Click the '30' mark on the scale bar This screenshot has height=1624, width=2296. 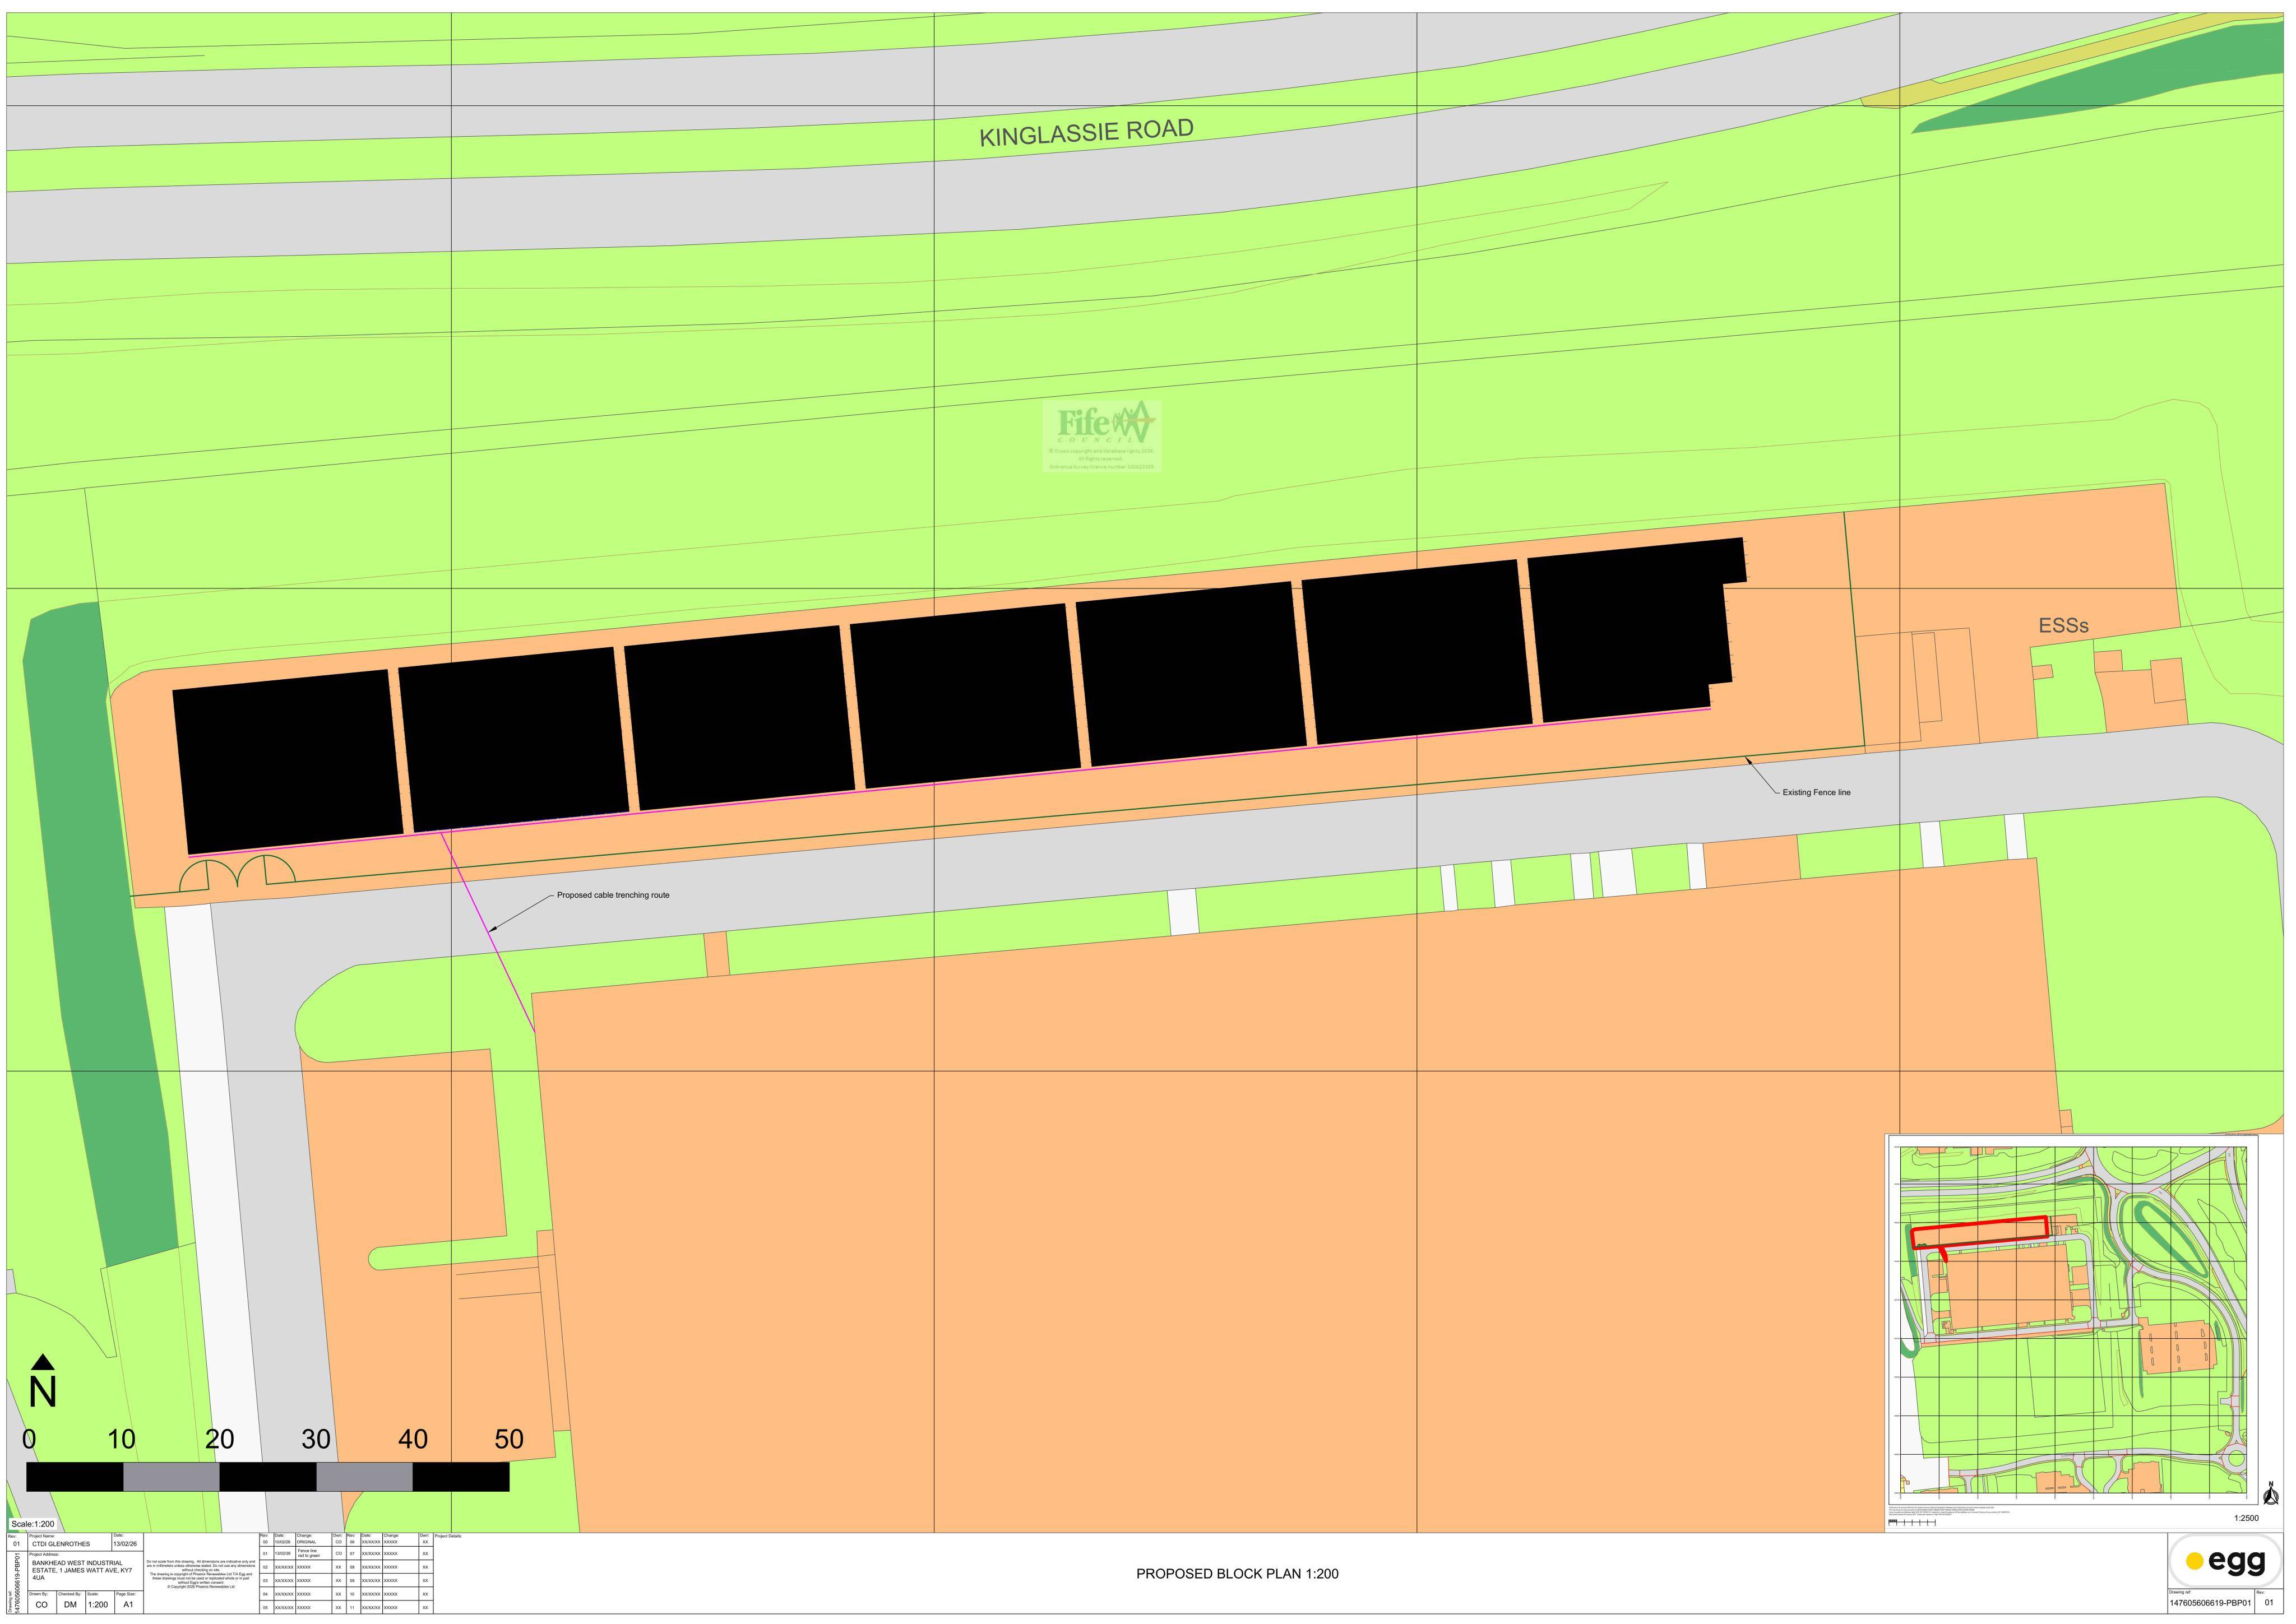pyautogui.click(x=316, y=1439)
